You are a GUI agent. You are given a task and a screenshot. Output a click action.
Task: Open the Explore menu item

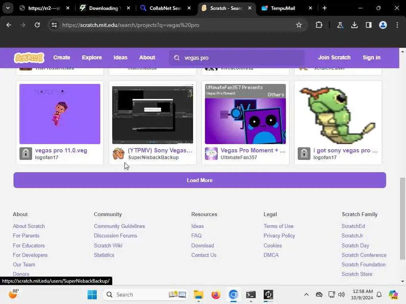click(x=92, y=58)
